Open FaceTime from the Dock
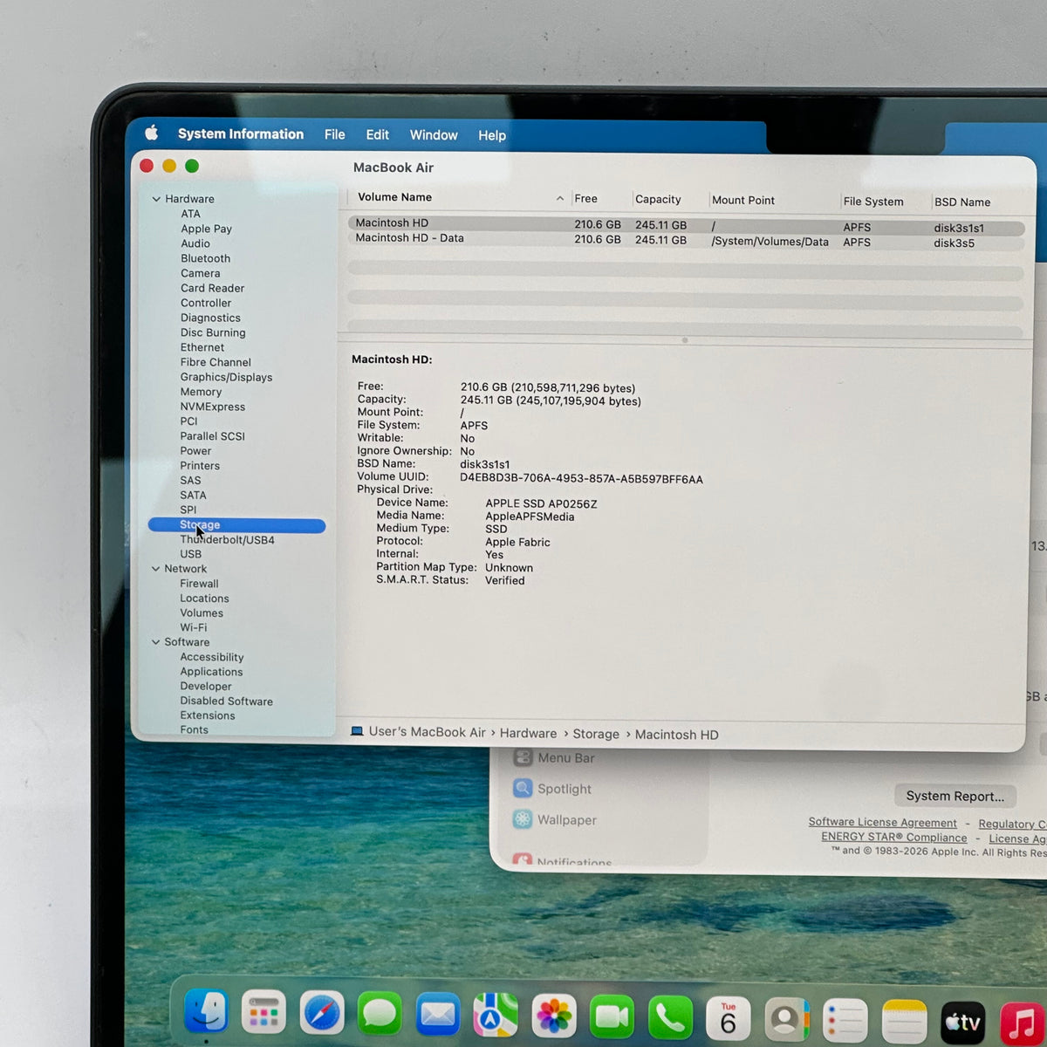The height and width of the screenshot is (1047, 1047). point(612,1017)
